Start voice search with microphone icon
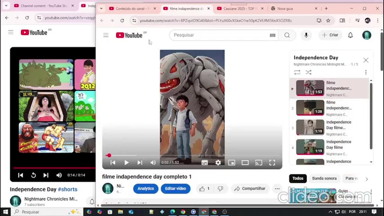Image resolution: width=384 pixels, height=216 pixels. pos(306,35)
